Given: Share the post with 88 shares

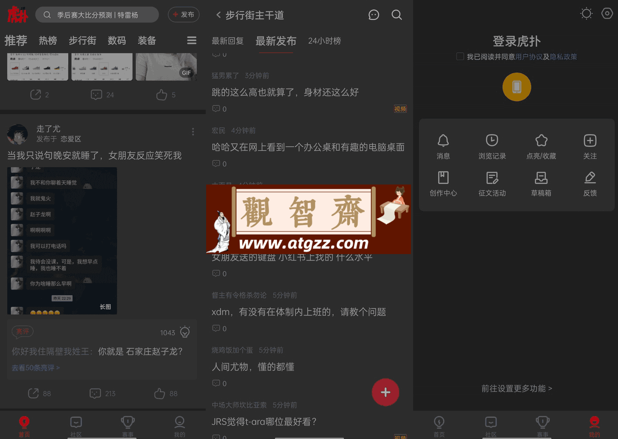Looking at the screenshot, I should 39,393.
